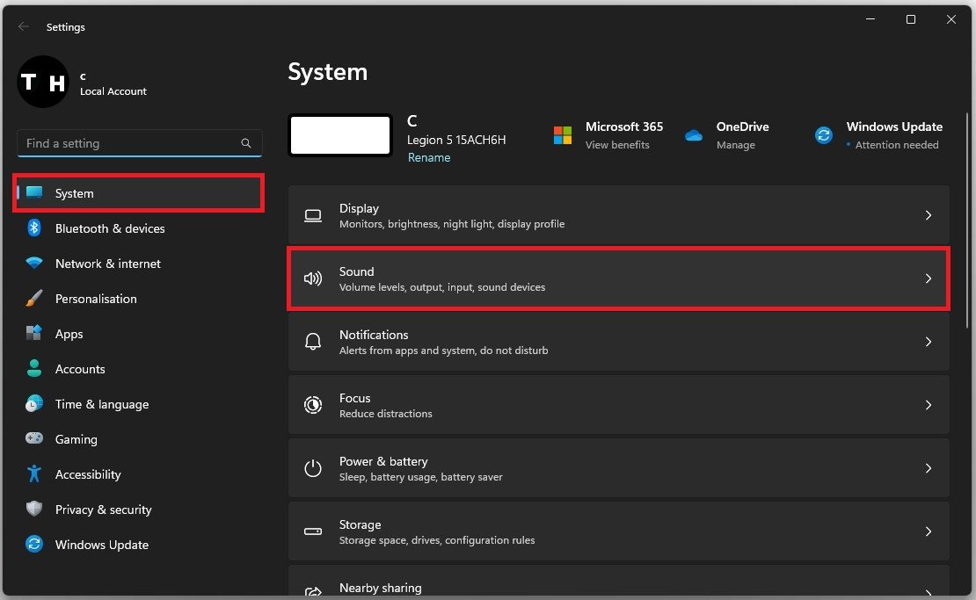Go to Time & language section
The height and width of the screenshot is (600, 976).
[101, 404]
